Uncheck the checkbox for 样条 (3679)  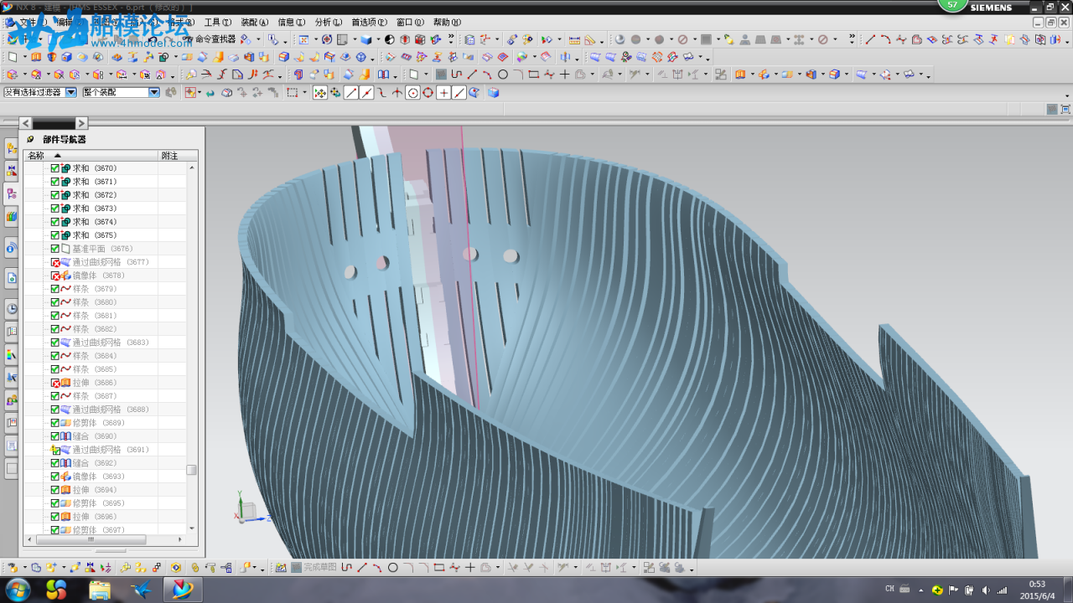pyautogui.click(x=55, y=289)
